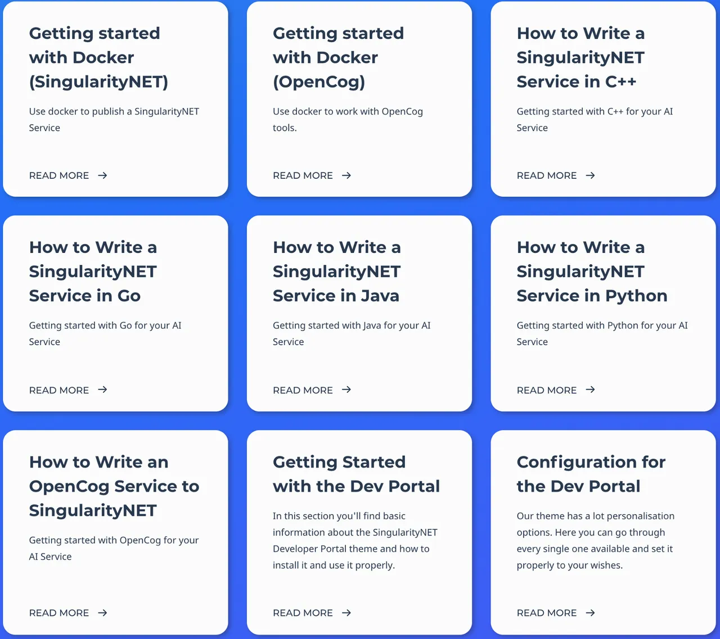Click the arrow icon on Getting started with Docker (SingularityNET) card
720x639 pixels.
pyautogui.click(x=102, y=175)
